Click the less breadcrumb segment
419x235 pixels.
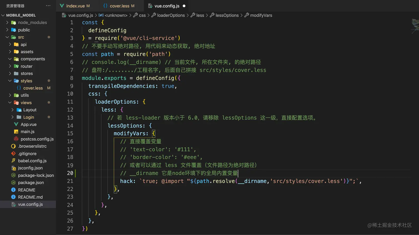[x=200, y=15]
